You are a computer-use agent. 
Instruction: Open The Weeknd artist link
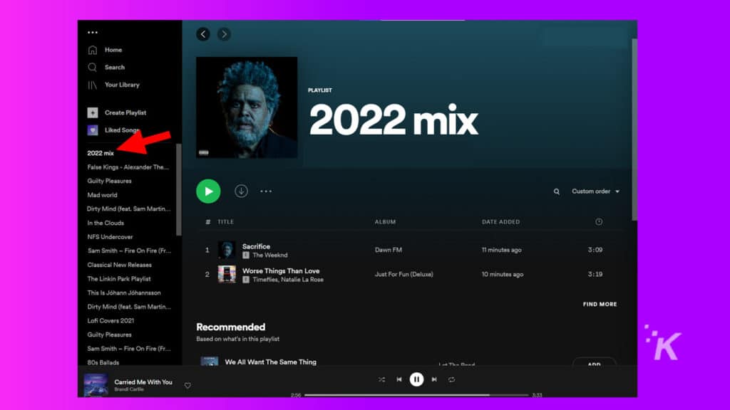[x=270, y=256]
